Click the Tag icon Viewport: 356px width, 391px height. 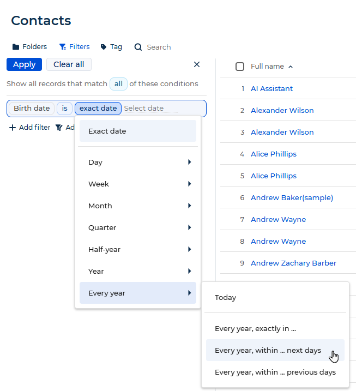tap(104, 47)
